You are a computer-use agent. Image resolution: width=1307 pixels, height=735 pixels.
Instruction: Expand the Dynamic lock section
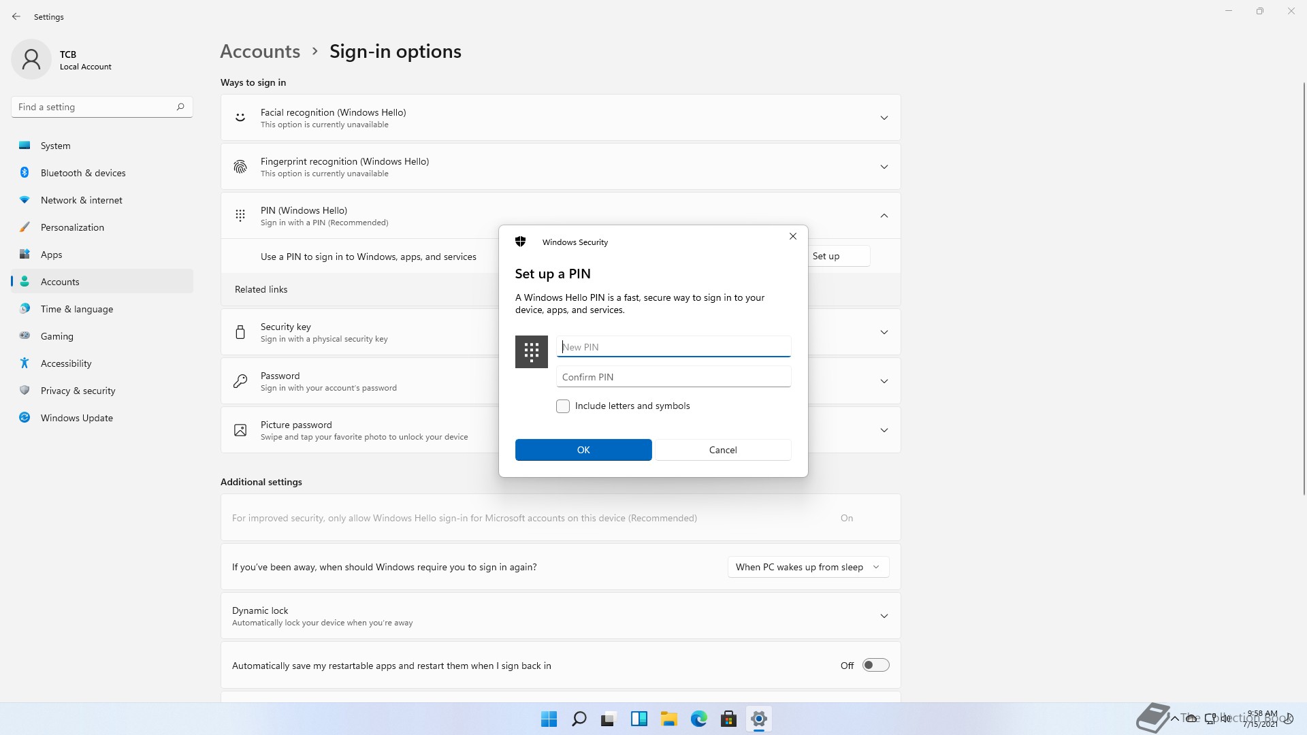[884, 616]
